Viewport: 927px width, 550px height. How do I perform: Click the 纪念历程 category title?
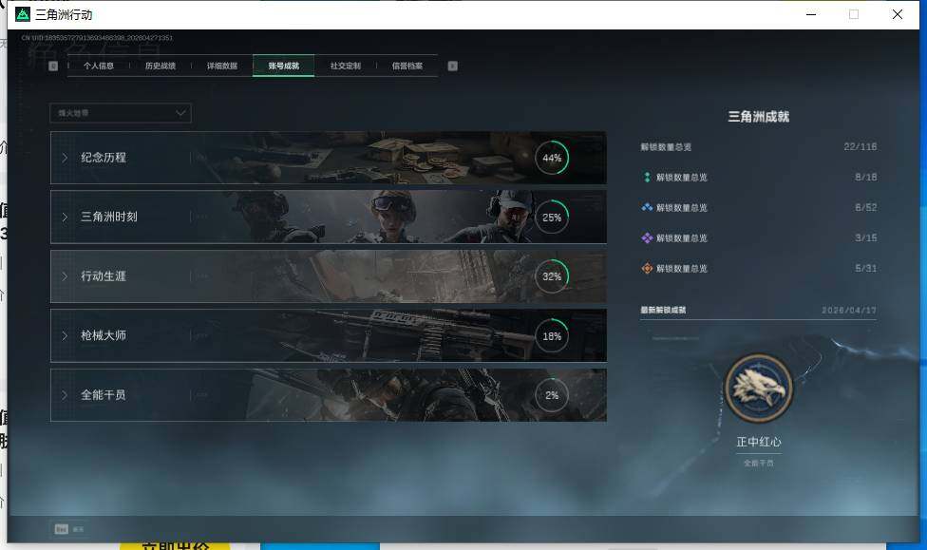(104, 158)
